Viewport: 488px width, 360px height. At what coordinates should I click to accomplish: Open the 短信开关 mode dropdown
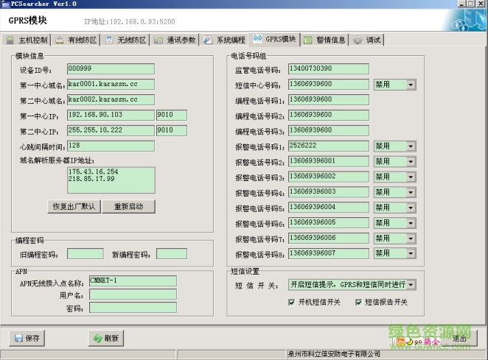click(x=411, y=285)
